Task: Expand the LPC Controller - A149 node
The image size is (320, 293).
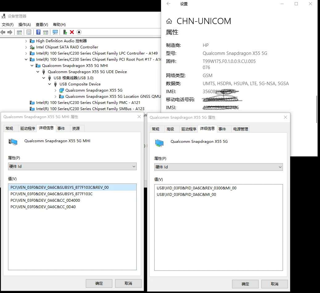Action: (x=26, y=53)
